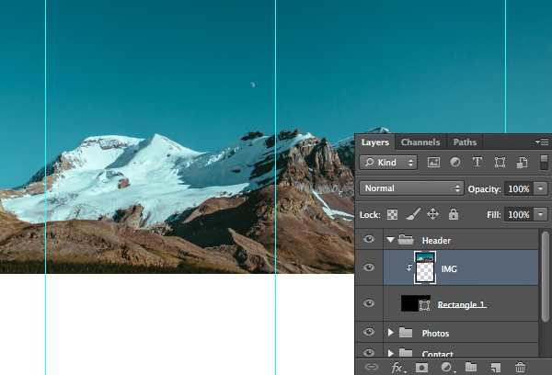Viewport: 552px width, 375px height.
Task: Select the Header group name
Action: 436,241
